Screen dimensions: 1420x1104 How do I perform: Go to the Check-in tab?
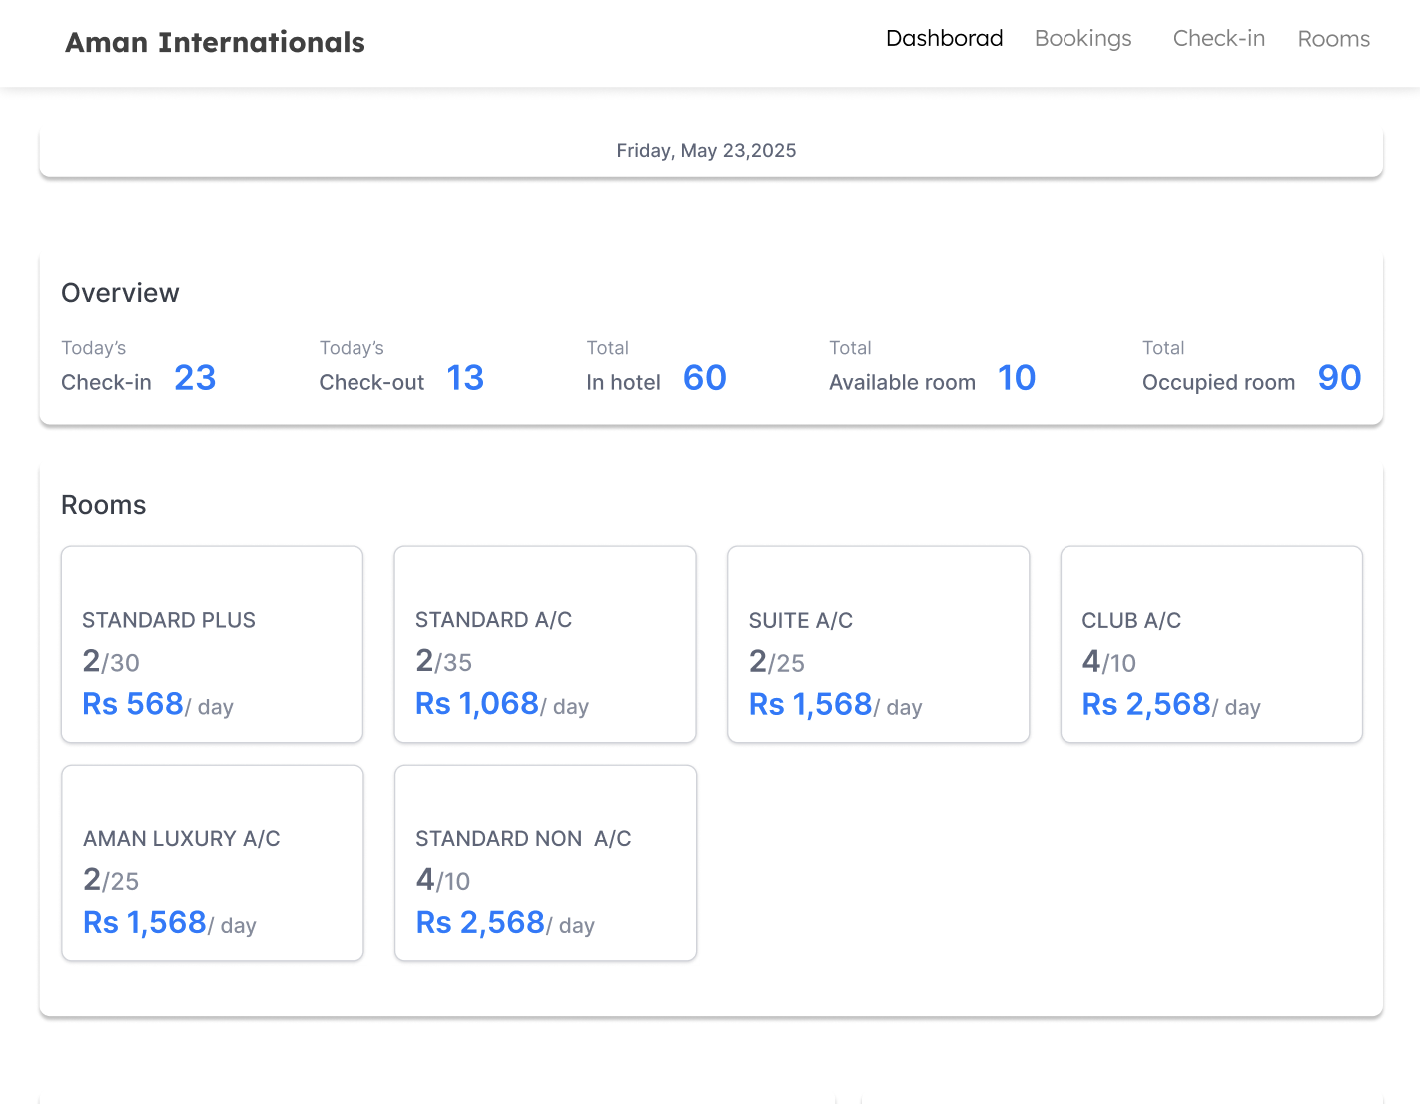1218,38
